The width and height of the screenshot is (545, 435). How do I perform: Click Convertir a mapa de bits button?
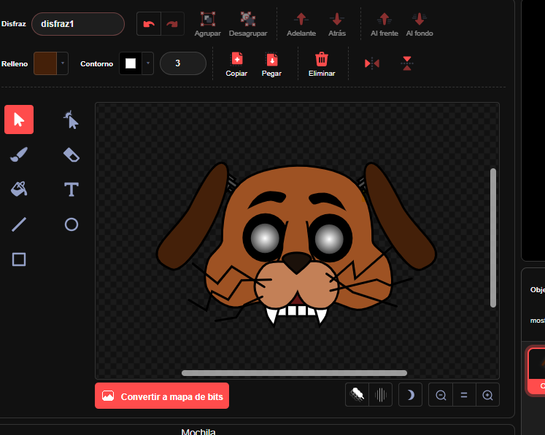click(x=162, y=396)
